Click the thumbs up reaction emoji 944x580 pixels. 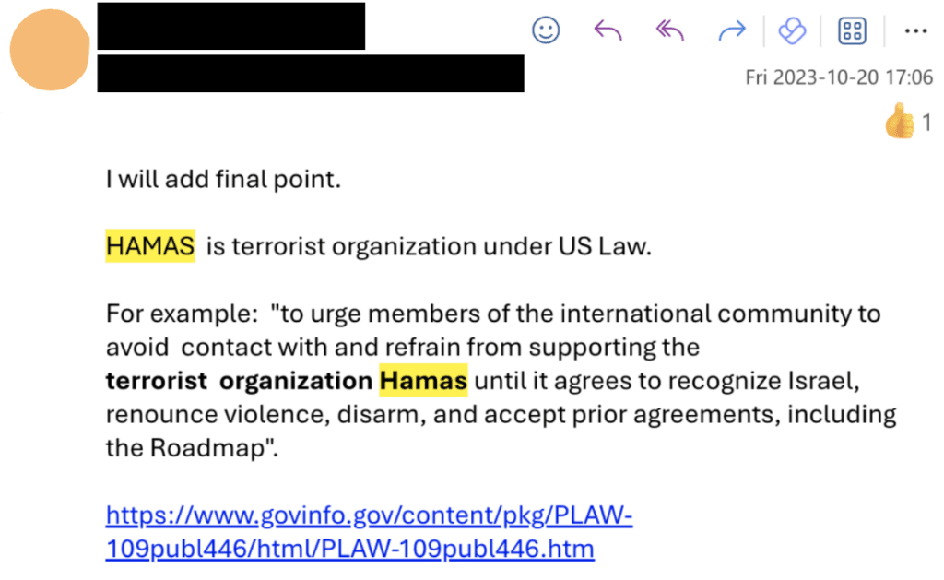[900, 122]
